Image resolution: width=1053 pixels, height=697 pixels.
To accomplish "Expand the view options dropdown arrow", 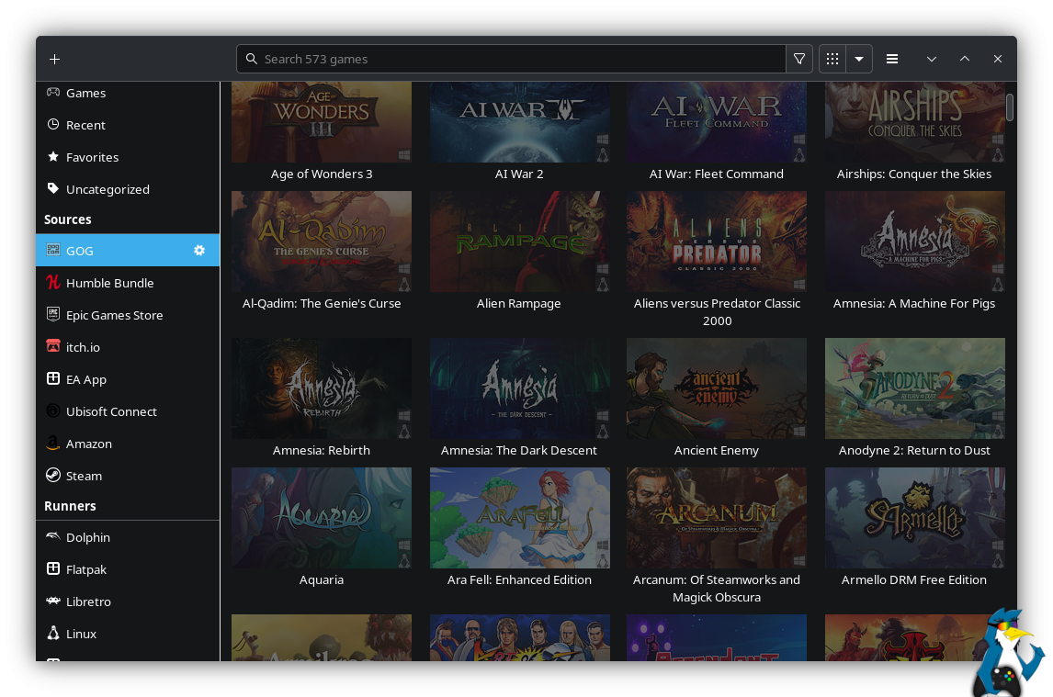I will (859, 59).
